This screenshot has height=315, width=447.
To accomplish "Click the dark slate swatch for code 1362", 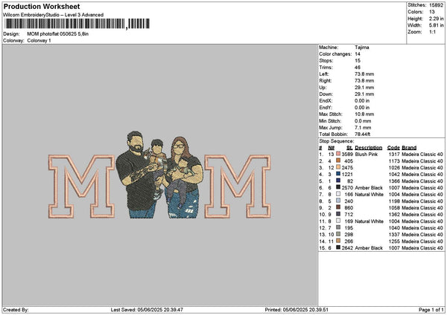I will tap(338, 214).
